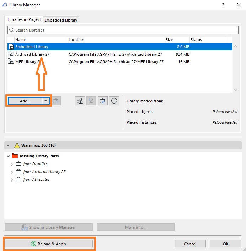Expand the from Attributes item
The height and width of the screenshot is (251, 246).
tap(12, 180)
